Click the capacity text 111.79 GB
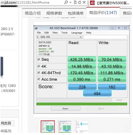133x135 pixels. pos(44,54)
